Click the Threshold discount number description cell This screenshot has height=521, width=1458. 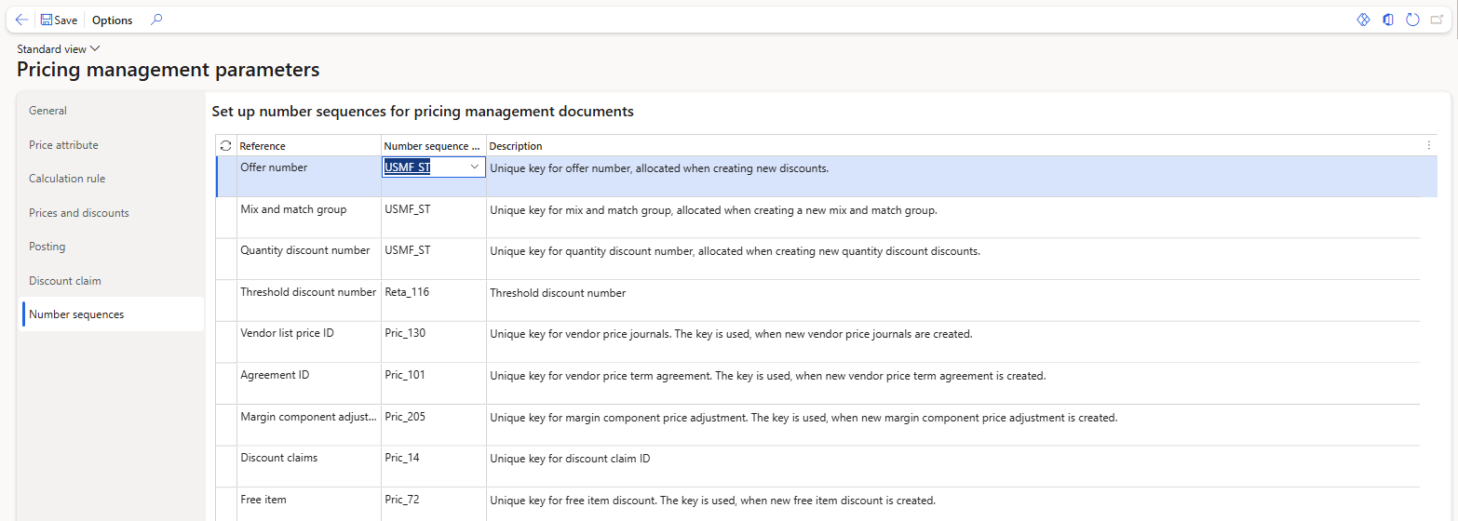click(x=558, y=293)
